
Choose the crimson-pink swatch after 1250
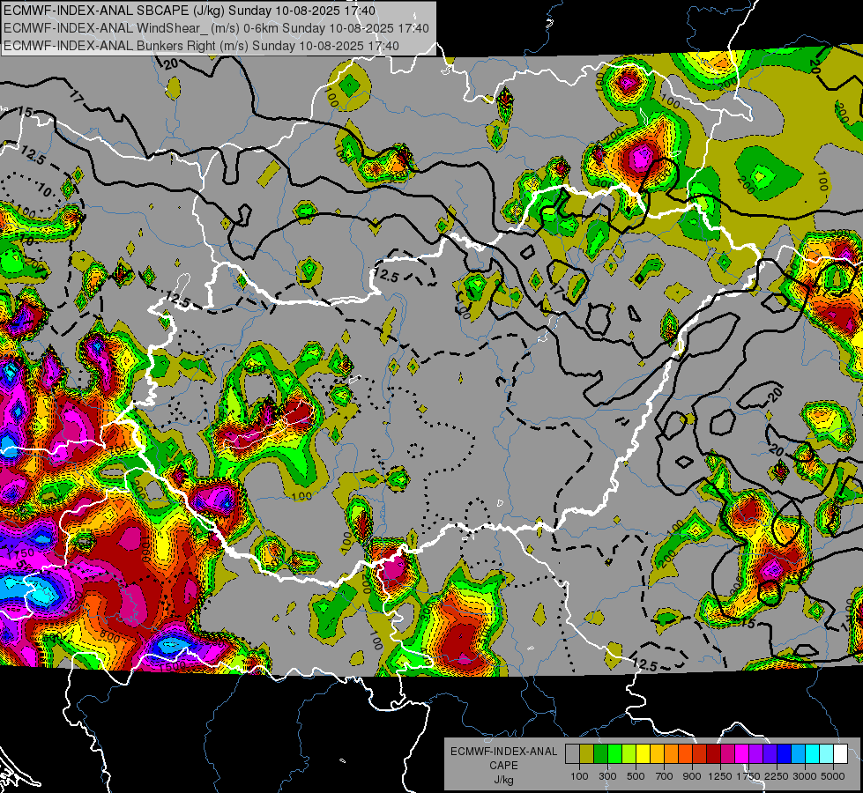[x=728, y=753]
